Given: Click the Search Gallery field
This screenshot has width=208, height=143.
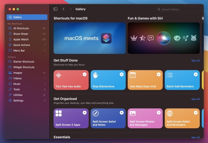Looking at the screenshot, I should click(178, 9).
